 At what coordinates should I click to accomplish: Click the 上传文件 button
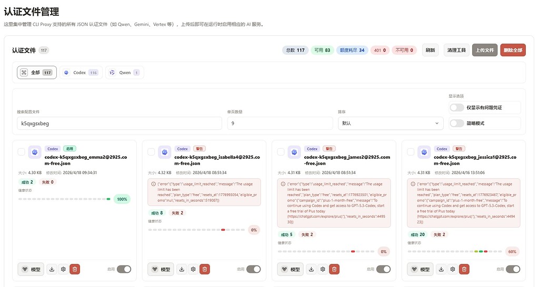(485, 50)
